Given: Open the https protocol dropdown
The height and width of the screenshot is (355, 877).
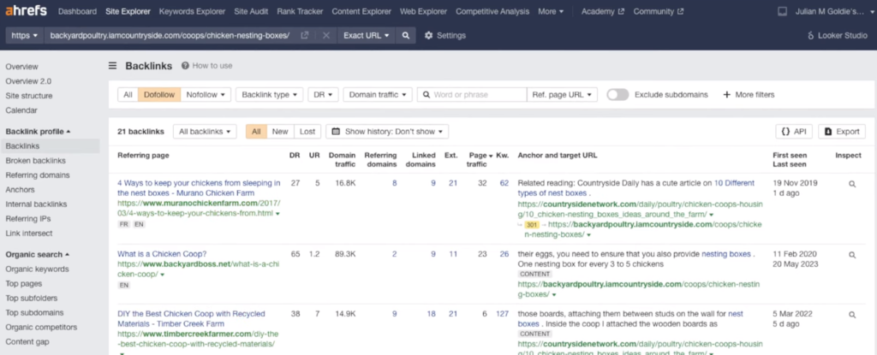Looking at the screenshot, I should [25, 35].
